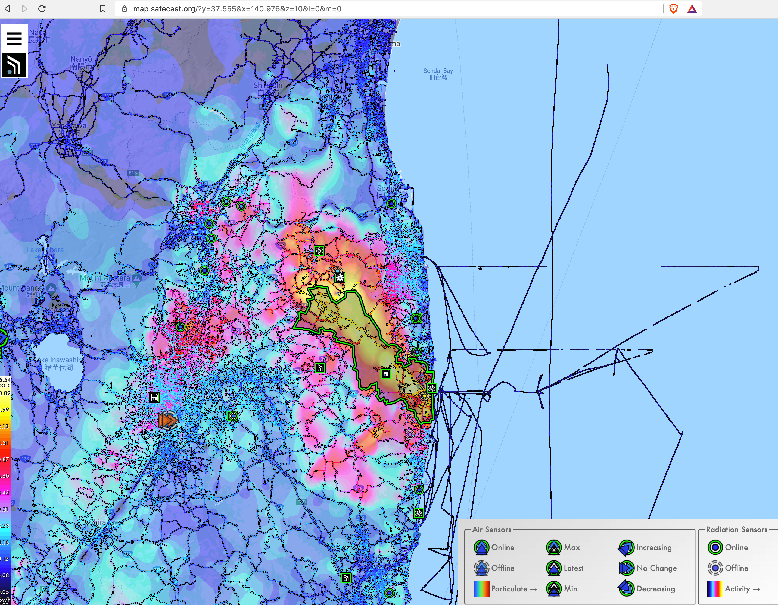Viewport: 778px width, 605px height.
Task: Click the Max legend icon
Action: pos(553,547)
